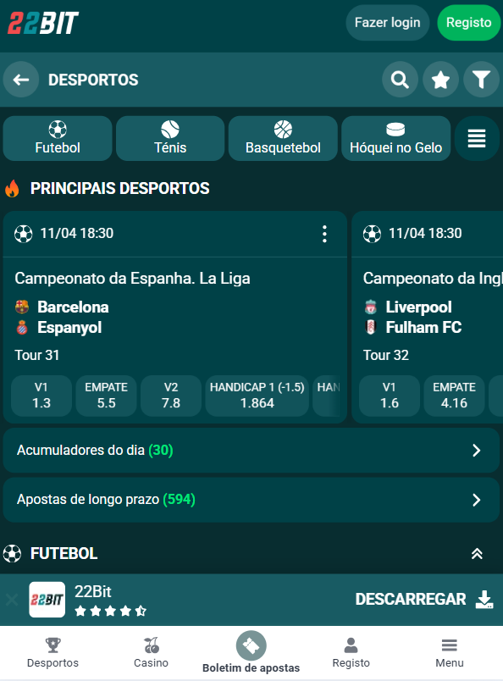
Task: Select the V1 1.3 odd for Barcelona
Action: [x=41, y=396]
